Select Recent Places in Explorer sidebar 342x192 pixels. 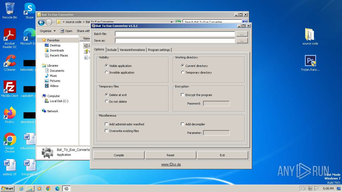pyautogui.click(x=59, y=55)
